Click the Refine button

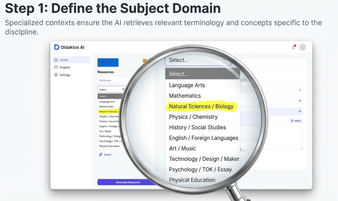[x=296, y=121]
